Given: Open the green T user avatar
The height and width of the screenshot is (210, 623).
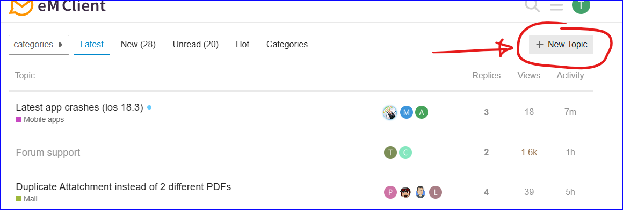Looking at the screenshot, I should click(581, 5).
